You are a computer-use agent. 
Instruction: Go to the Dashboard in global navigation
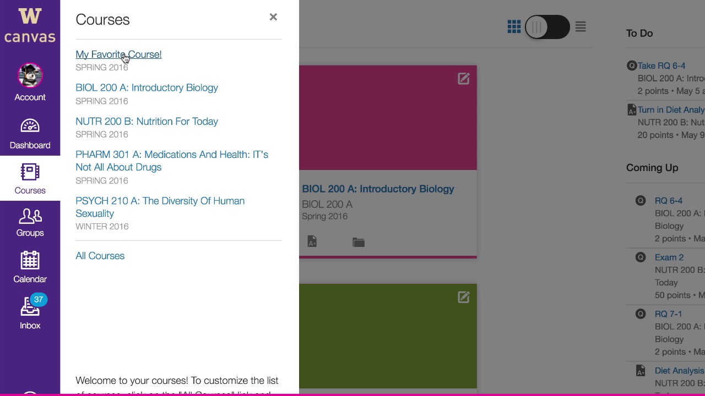[30, 134]
